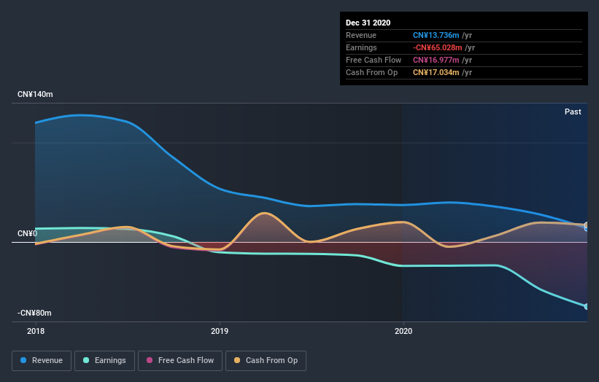
Task: Click the Free Cash Flow row label in tooltip
Action: 374,60
